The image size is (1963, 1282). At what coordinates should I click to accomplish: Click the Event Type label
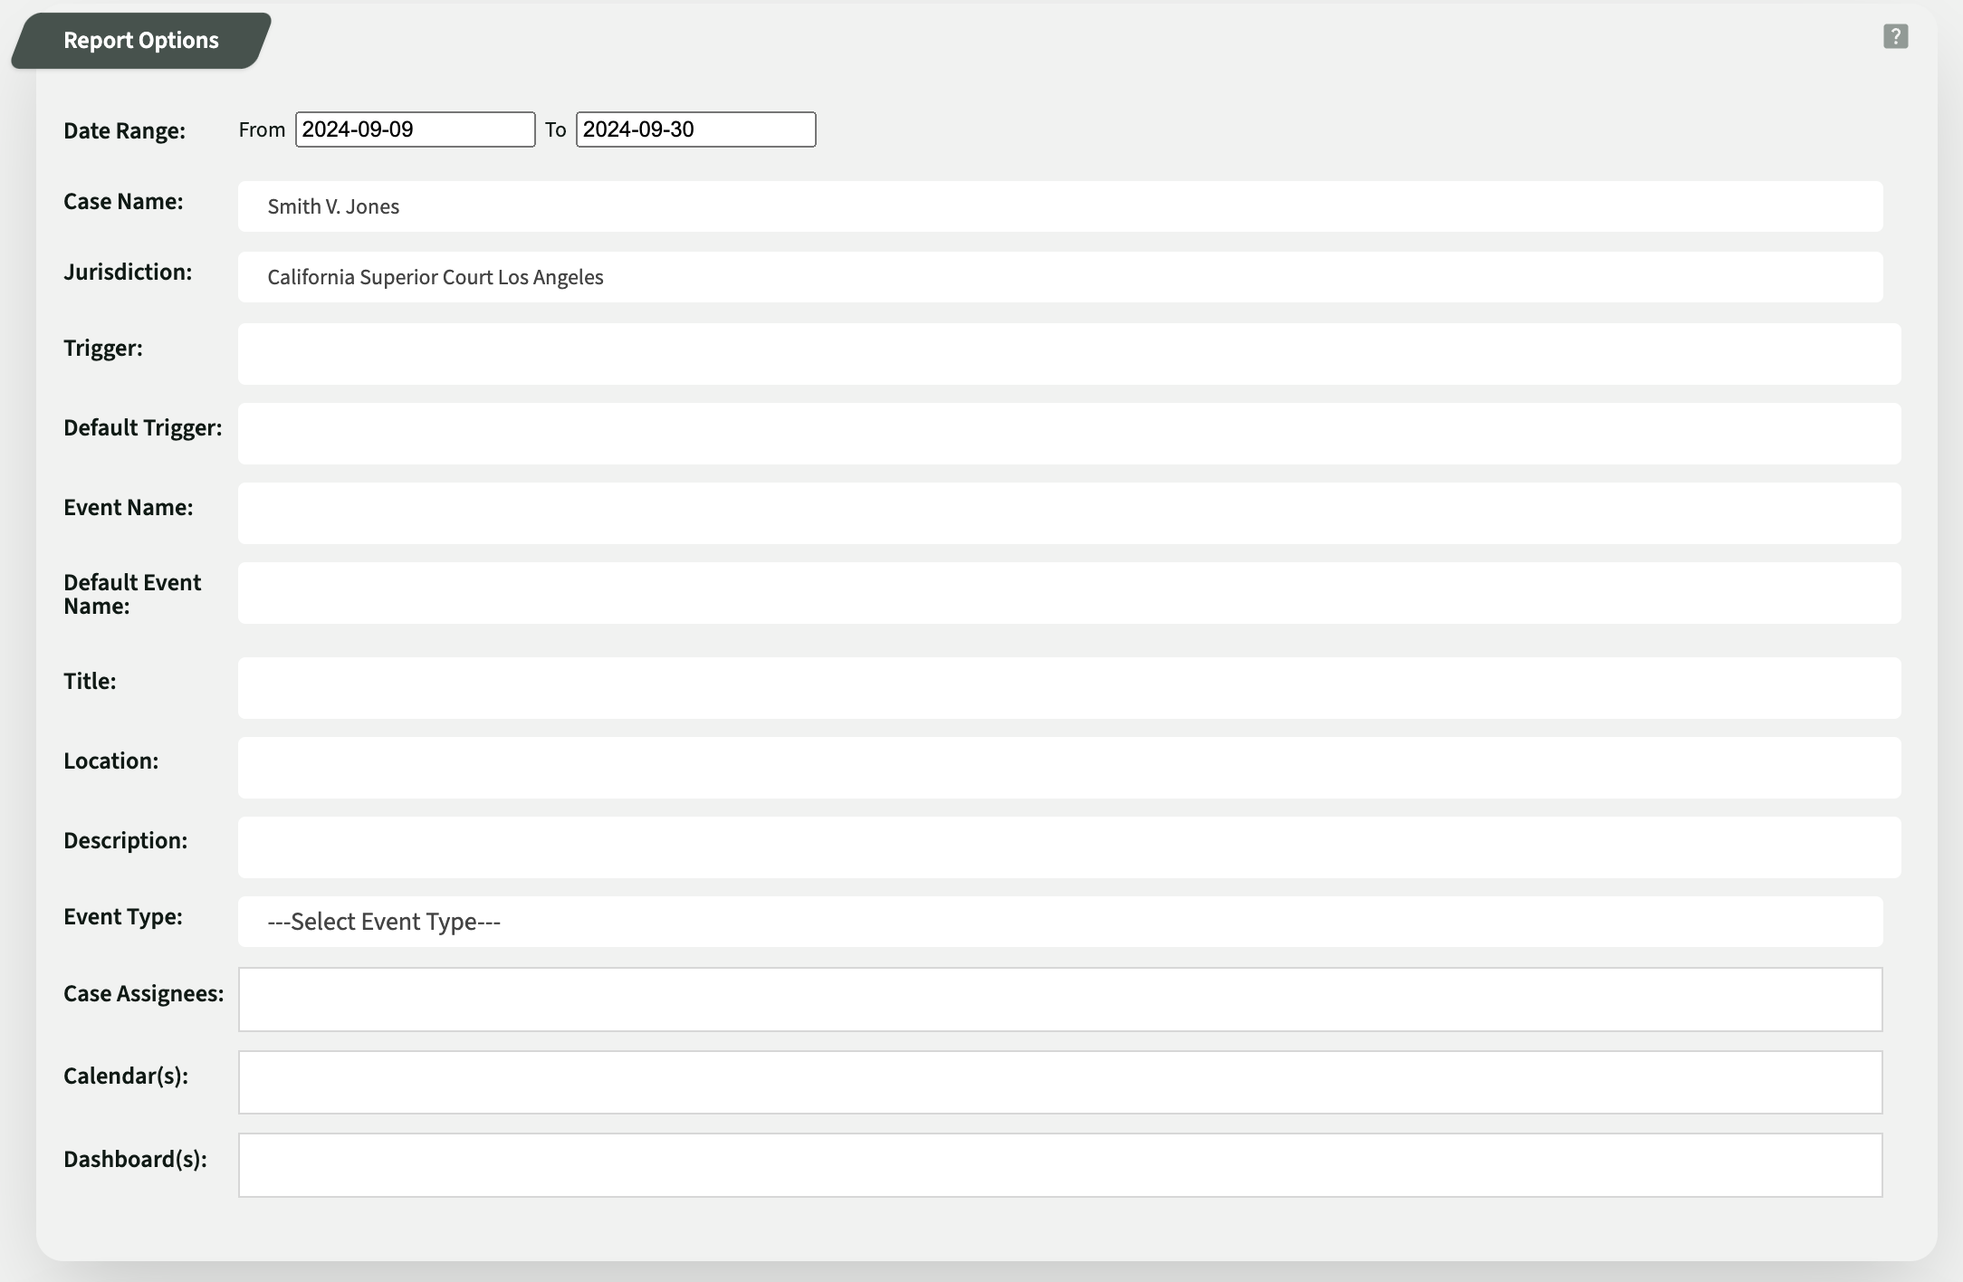123,917
